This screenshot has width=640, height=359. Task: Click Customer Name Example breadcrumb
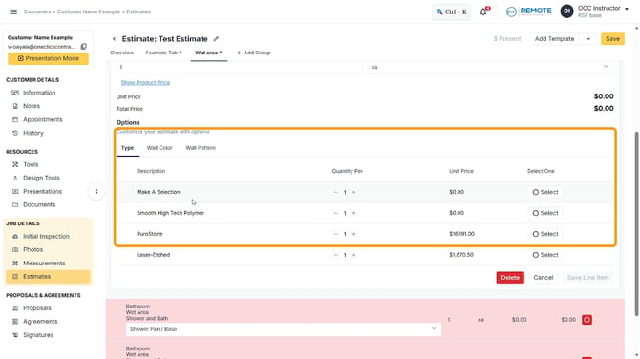[89, 11]
